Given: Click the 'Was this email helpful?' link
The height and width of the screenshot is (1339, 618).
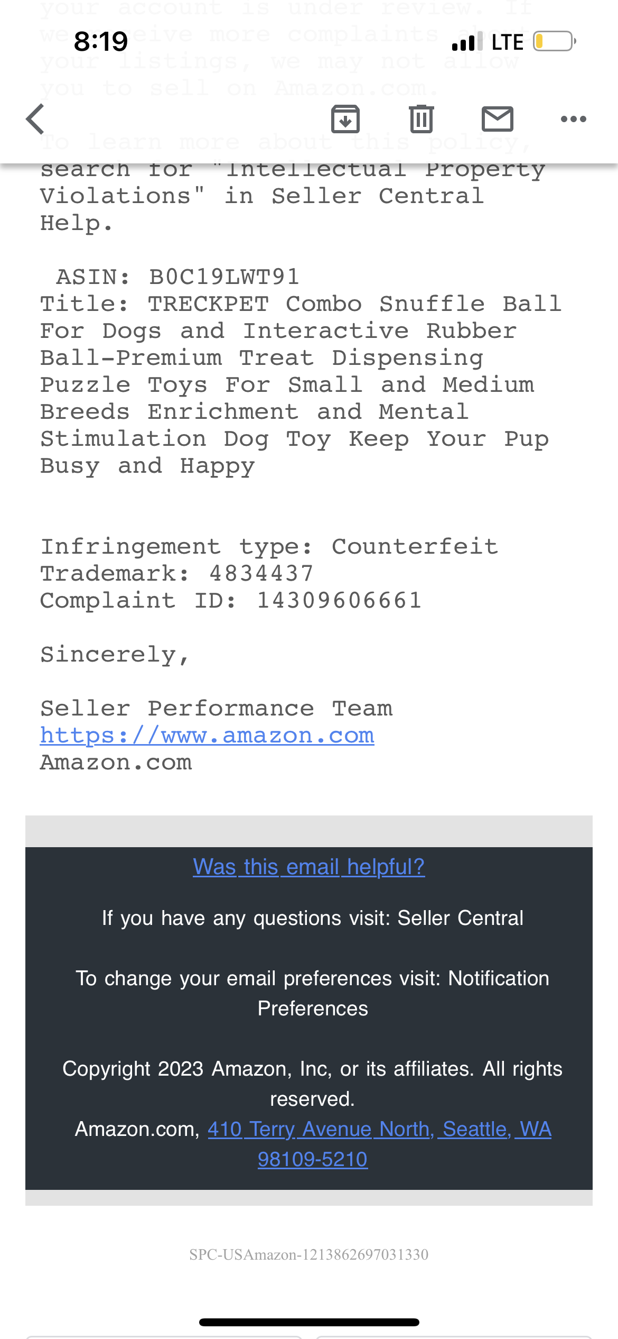Looking at the screenshot, I should pyautogui.click(x=309, y=867).
